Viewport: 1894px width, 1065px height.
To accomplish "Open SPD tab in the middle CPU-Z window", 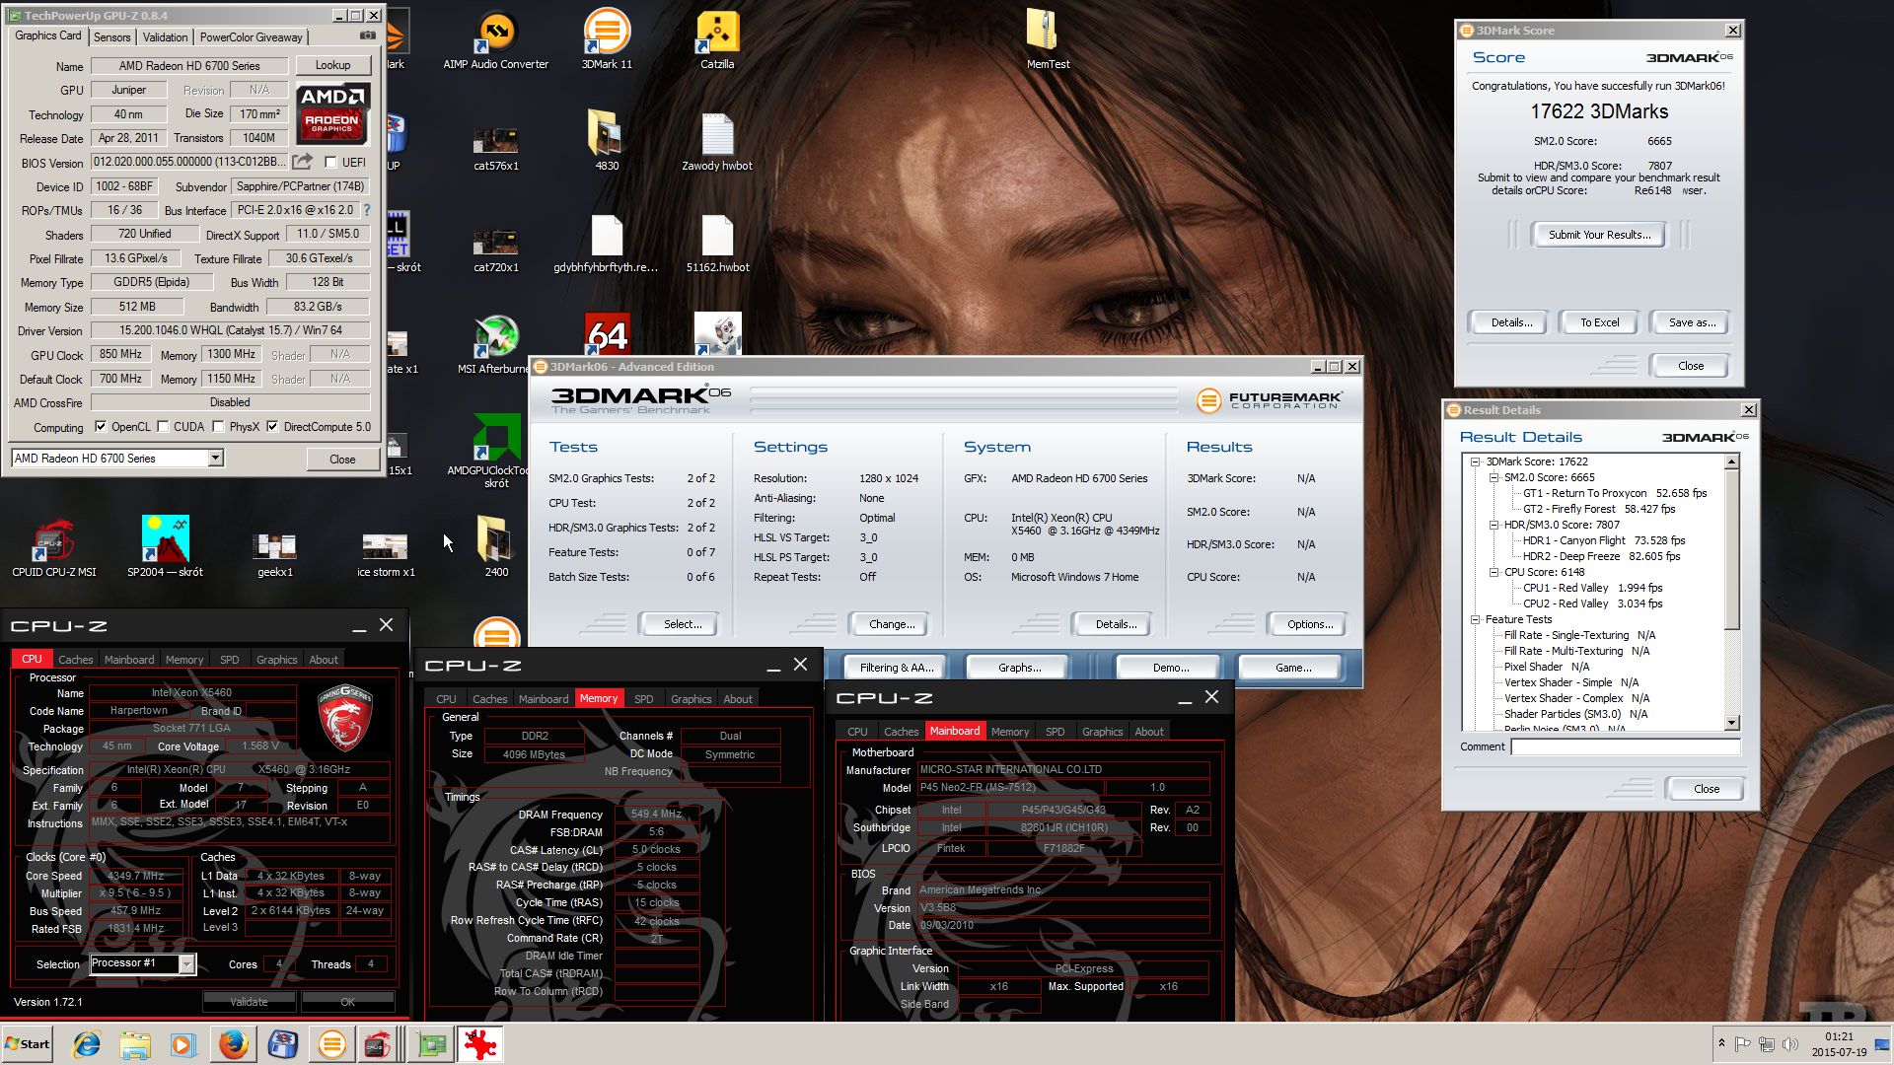I will 643,699.
